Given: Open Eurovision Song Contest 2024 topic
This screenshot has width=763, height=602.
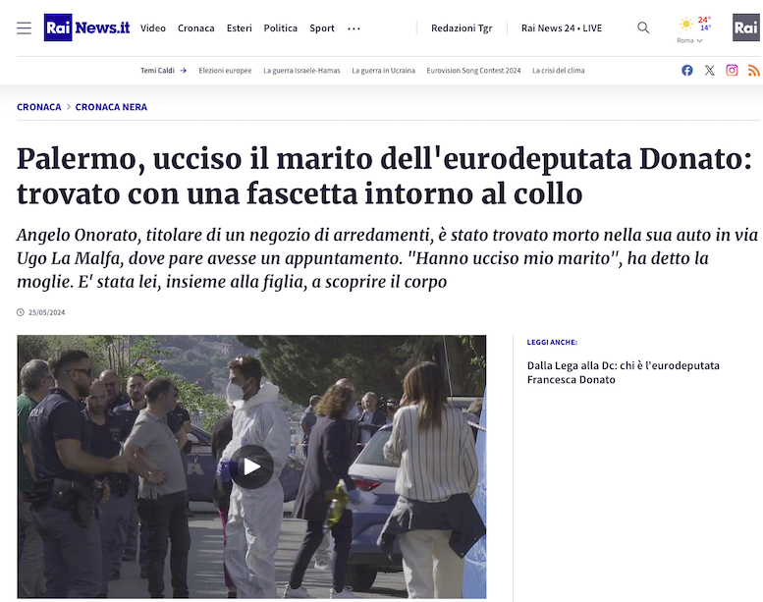Looking at the screenshot, I should (473, 71).
